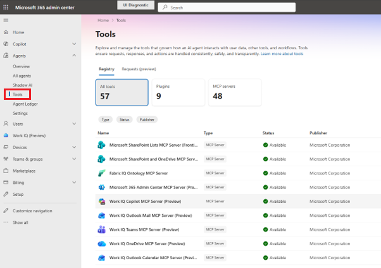This screenshot has height=268, width=381.
Task: Select the Plugins 9 card
Action: click(178, 92)
